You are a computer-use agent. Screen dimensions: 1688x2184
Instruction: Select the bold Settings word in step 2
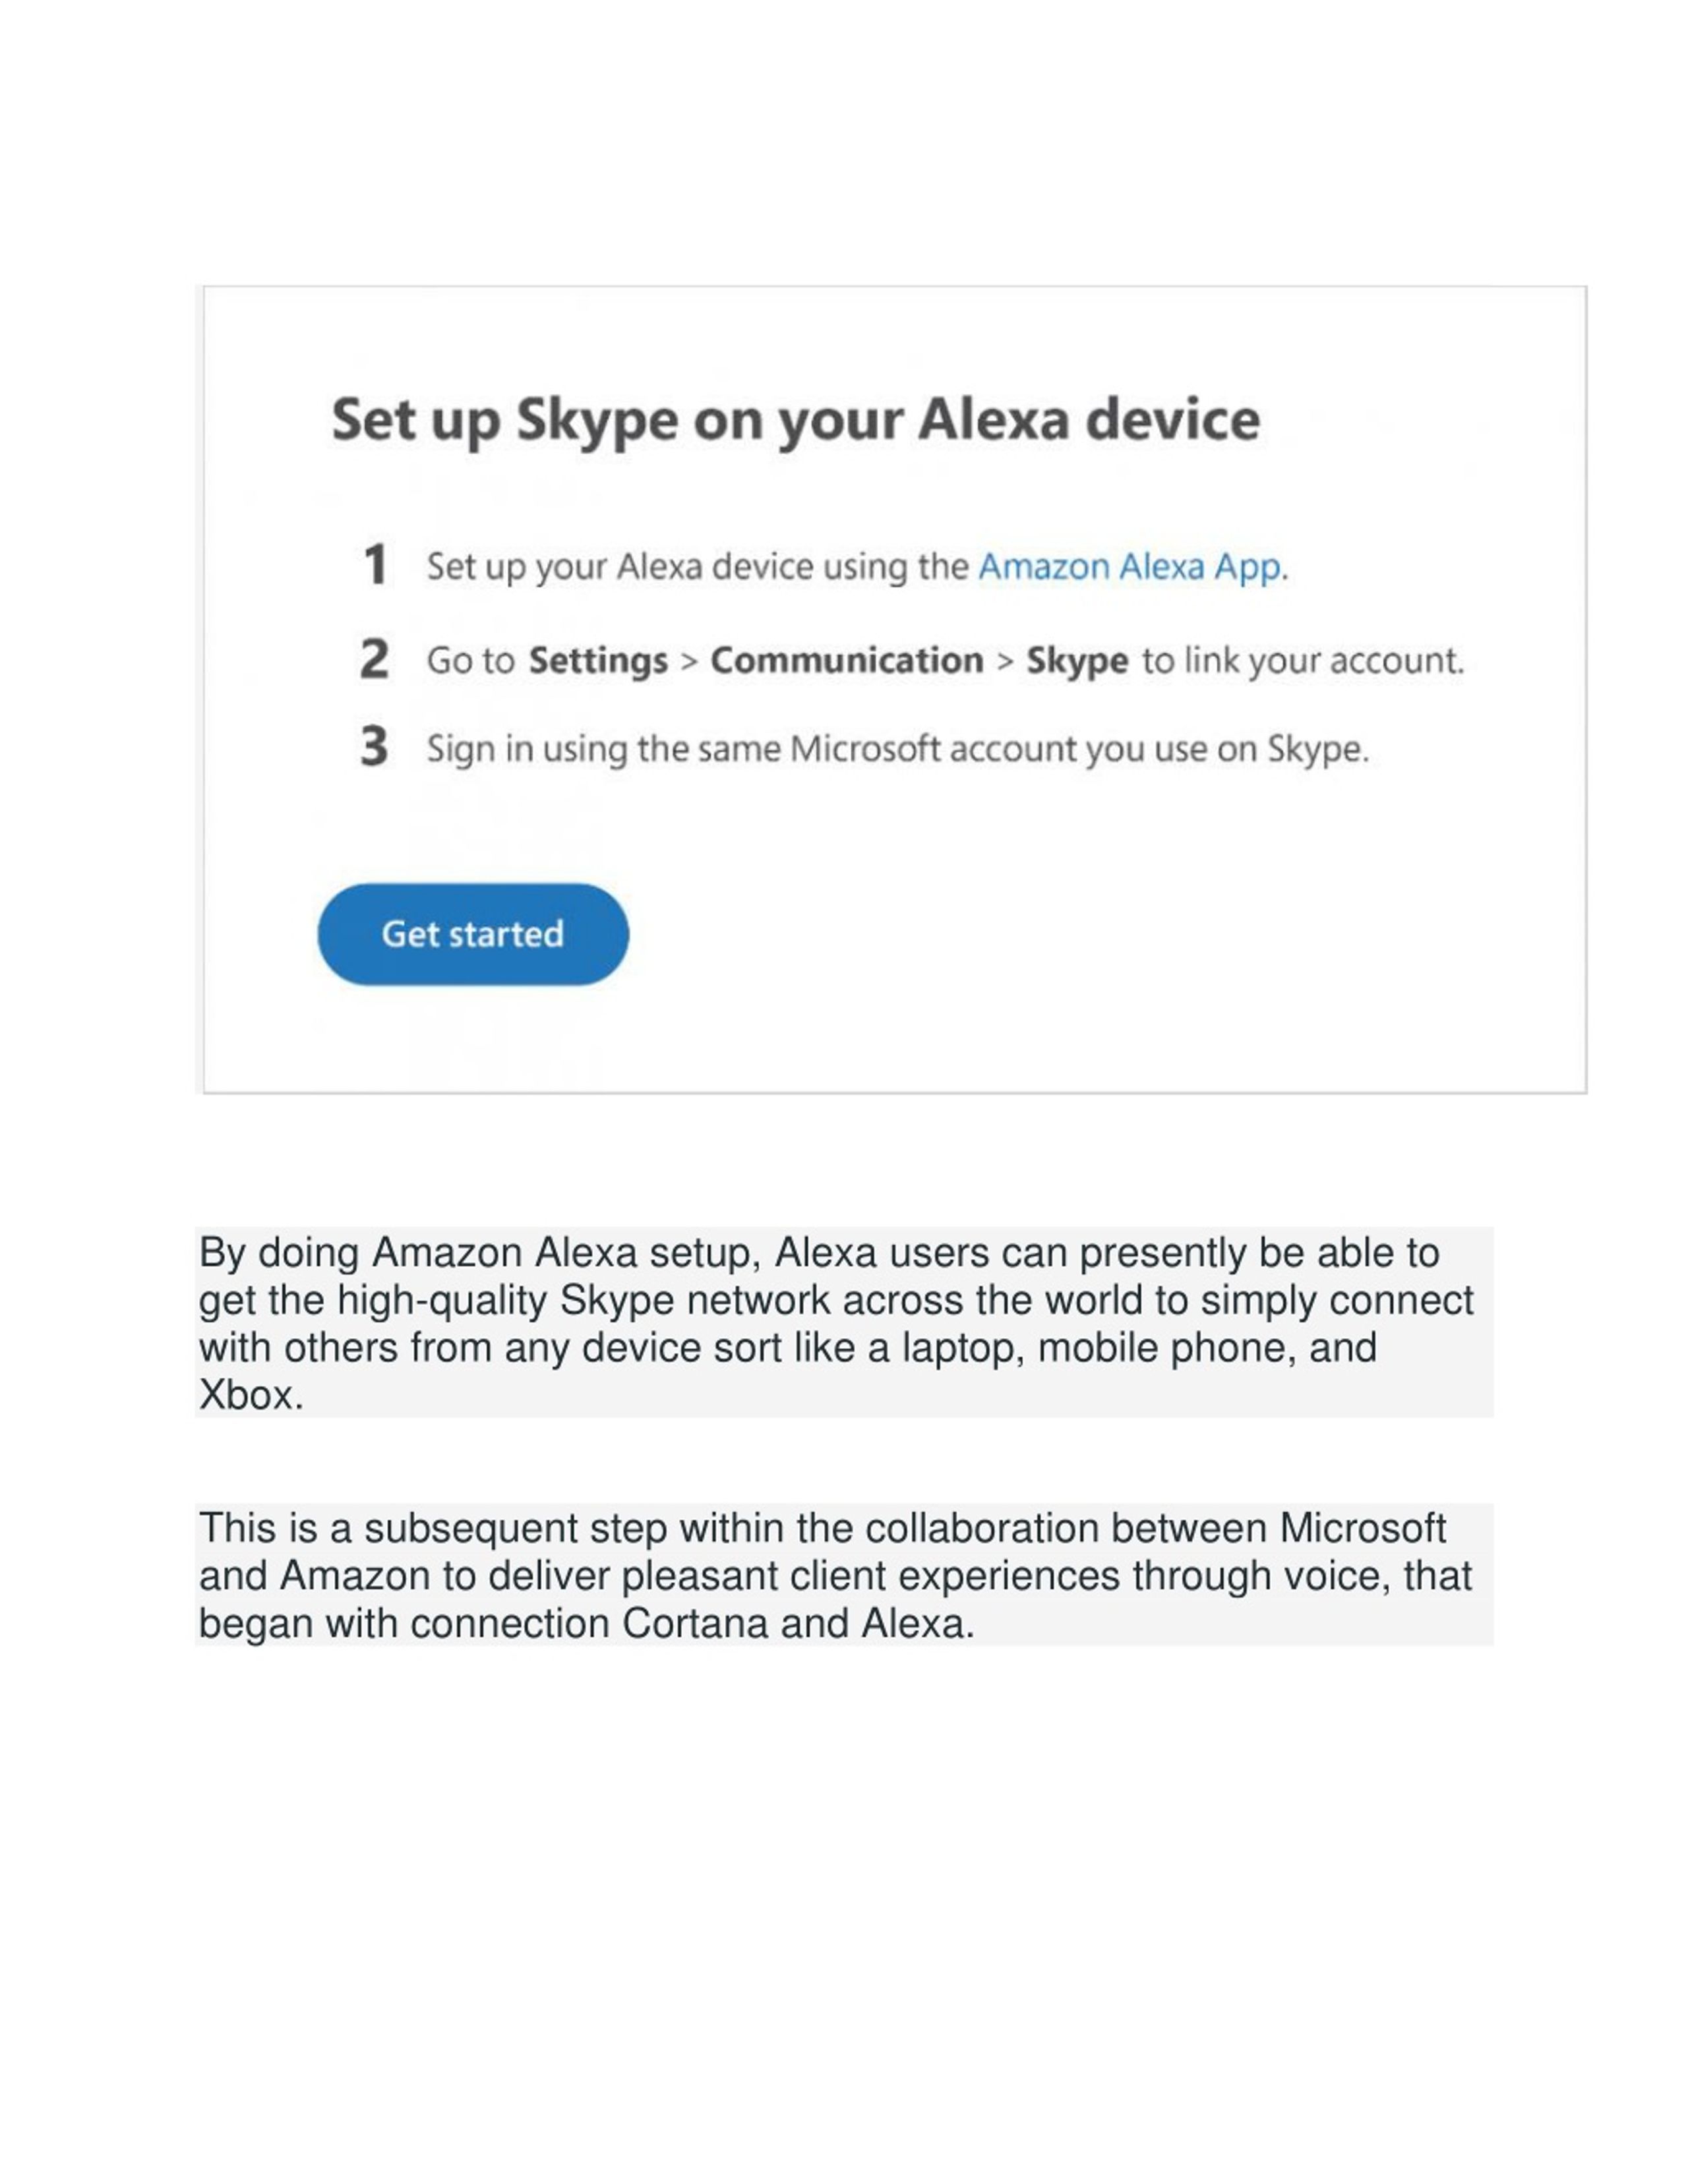click(x=598, y=661)
